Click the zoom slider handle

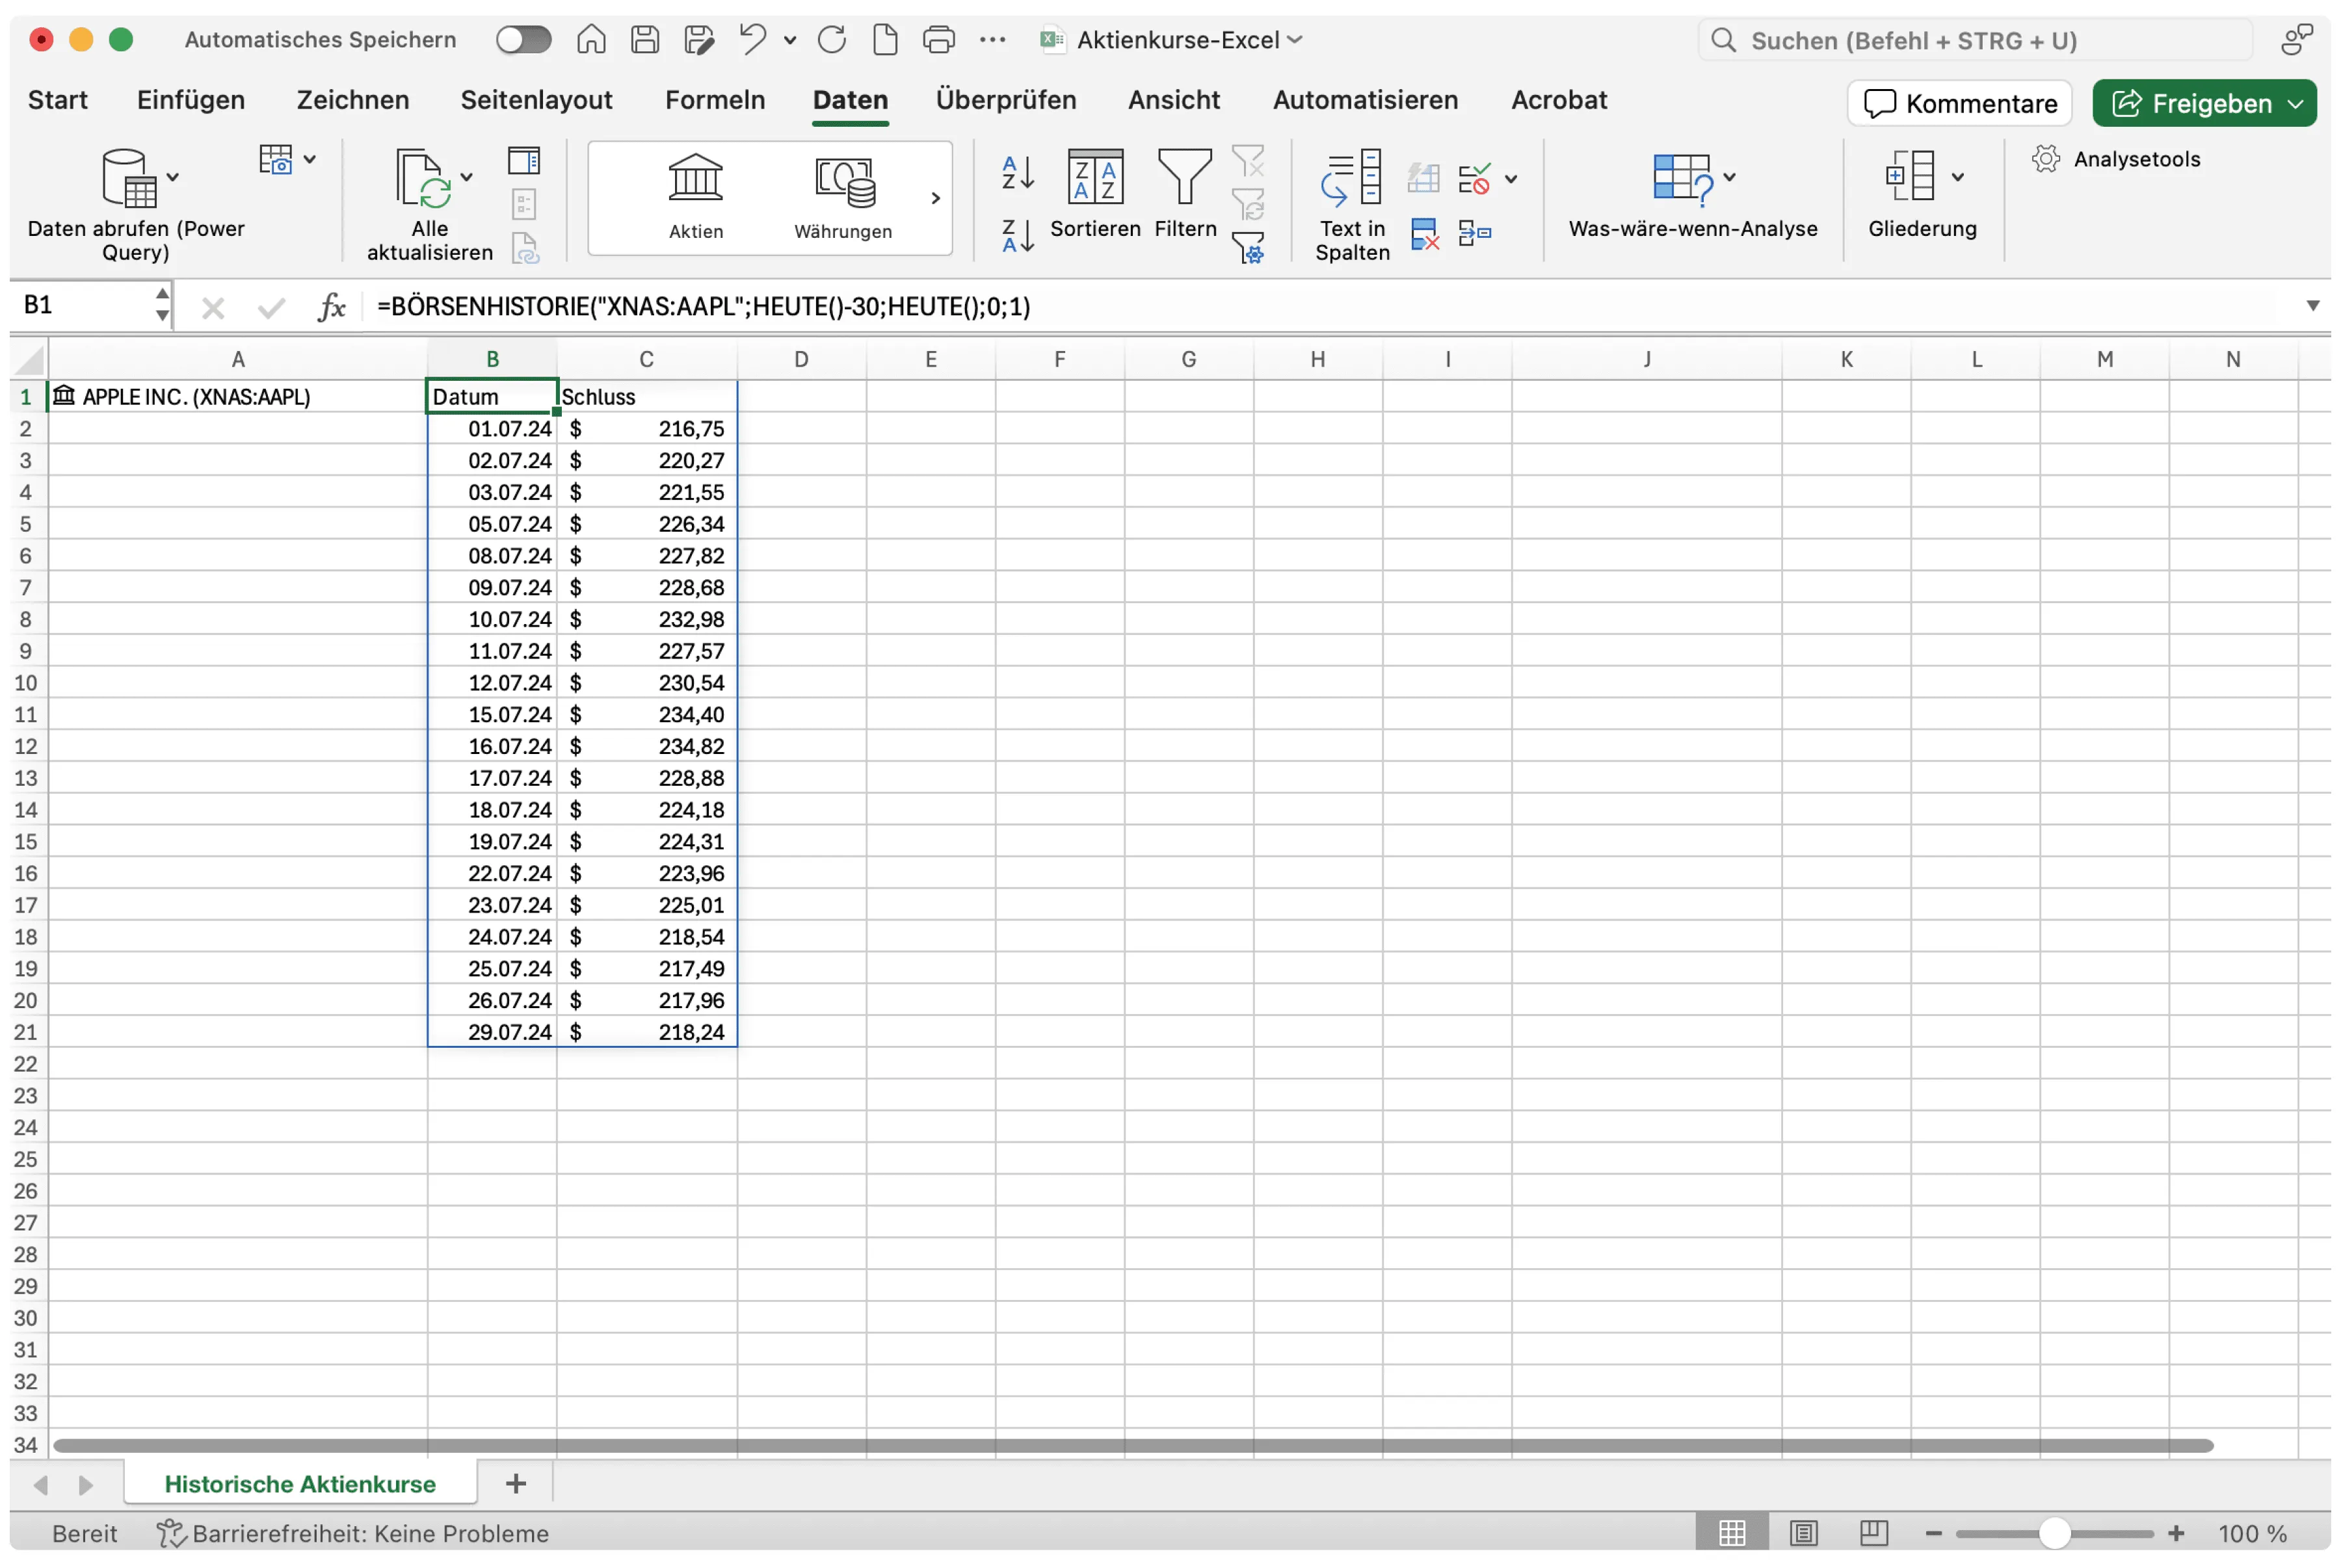(x=2054, y=1533)
